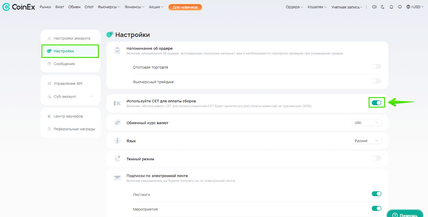
Task: Click the globe language/USD icon
Action: [408, 7]
